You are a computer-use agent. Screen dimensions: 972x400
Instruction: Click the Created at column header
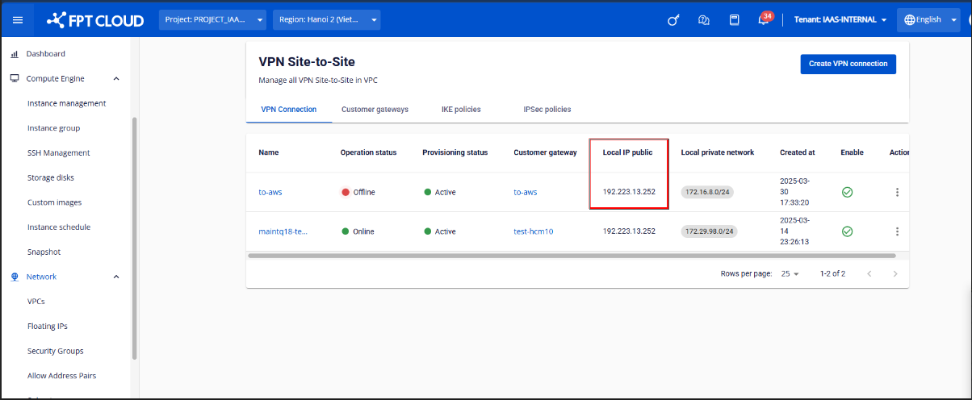point(798,152)
